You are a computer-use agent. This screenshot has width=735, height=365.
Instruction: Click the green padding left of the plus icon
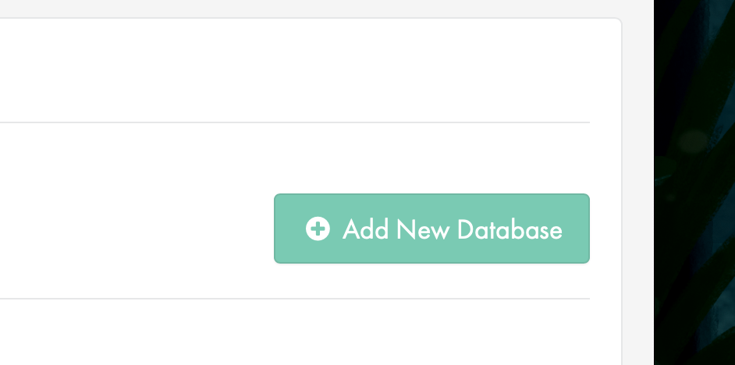(290, 229)
